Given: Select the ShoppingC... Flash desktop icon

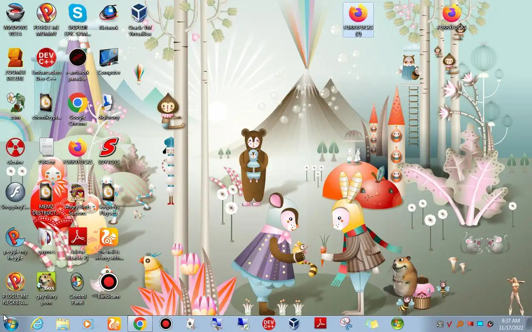Looking at the screenshot, I should pyautogui.click(x=15, y=195).
